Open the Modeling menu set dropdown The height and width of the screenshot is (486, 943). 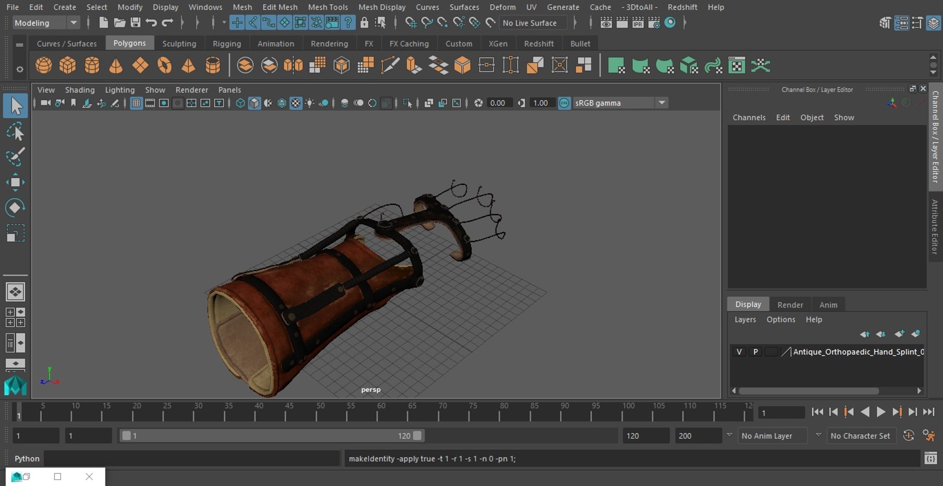click(46, 23)
